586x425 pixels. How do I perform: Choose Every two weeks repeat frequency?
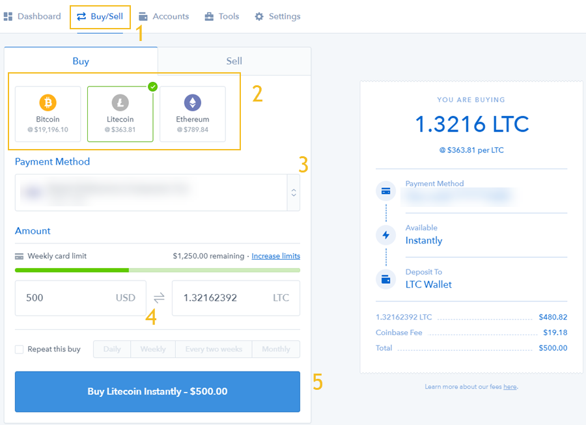(x=214, y=350)
